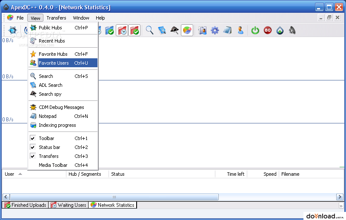Choose ADL Search menu entry

63,85
